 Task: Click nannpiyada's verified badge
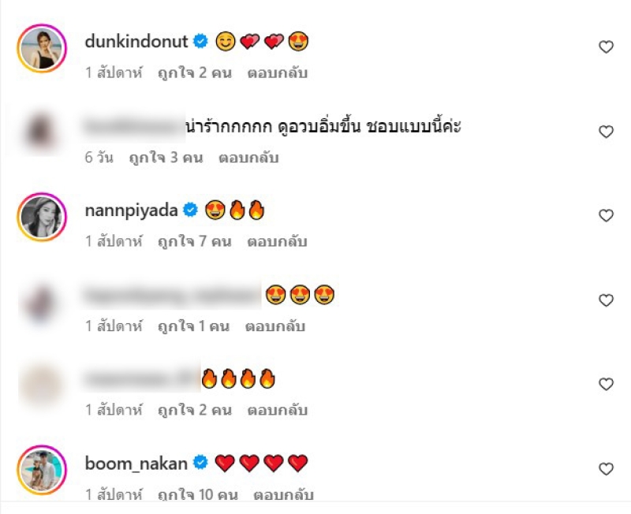click(x=190, y=210)
